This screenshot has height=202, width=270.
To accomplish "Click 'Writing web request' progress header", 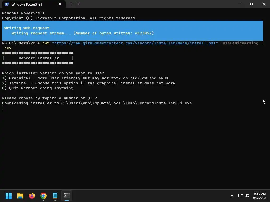I will 27,28.
